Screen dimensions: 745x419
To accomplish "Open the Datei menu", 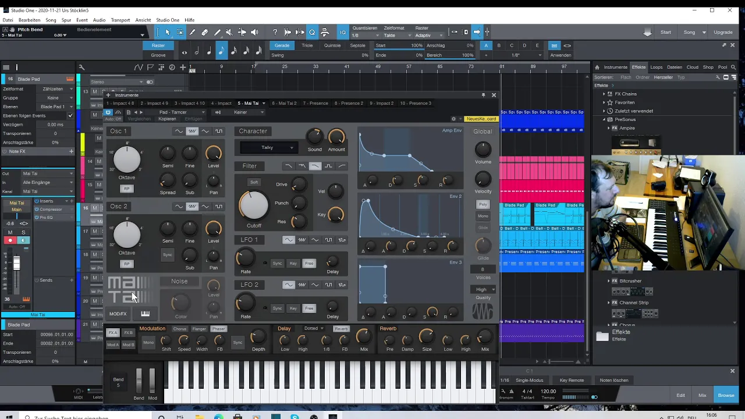I will pos(8,20).
